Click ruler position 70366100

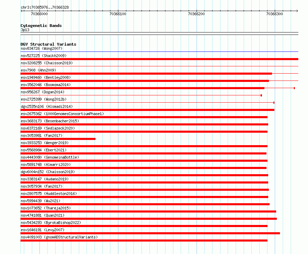coord(118,14)
